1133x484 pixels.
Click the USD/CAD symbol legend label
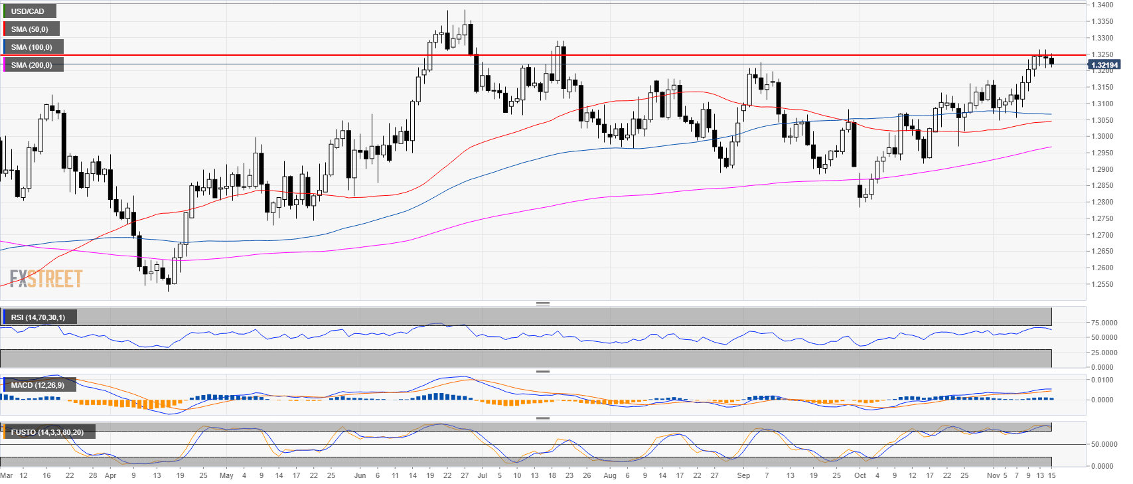[29, 11]
